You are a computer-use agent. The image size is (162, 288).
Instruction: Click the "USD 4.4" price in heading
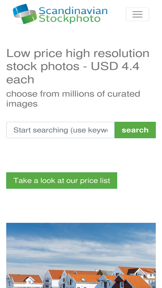(x=115, y=66)
